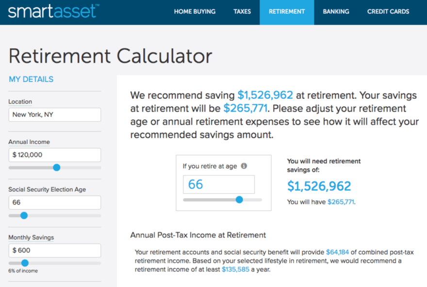Screen dimensions: 427x287
Task: Adjust the retirement age slider handle
Action: click(x=239, y=199)
